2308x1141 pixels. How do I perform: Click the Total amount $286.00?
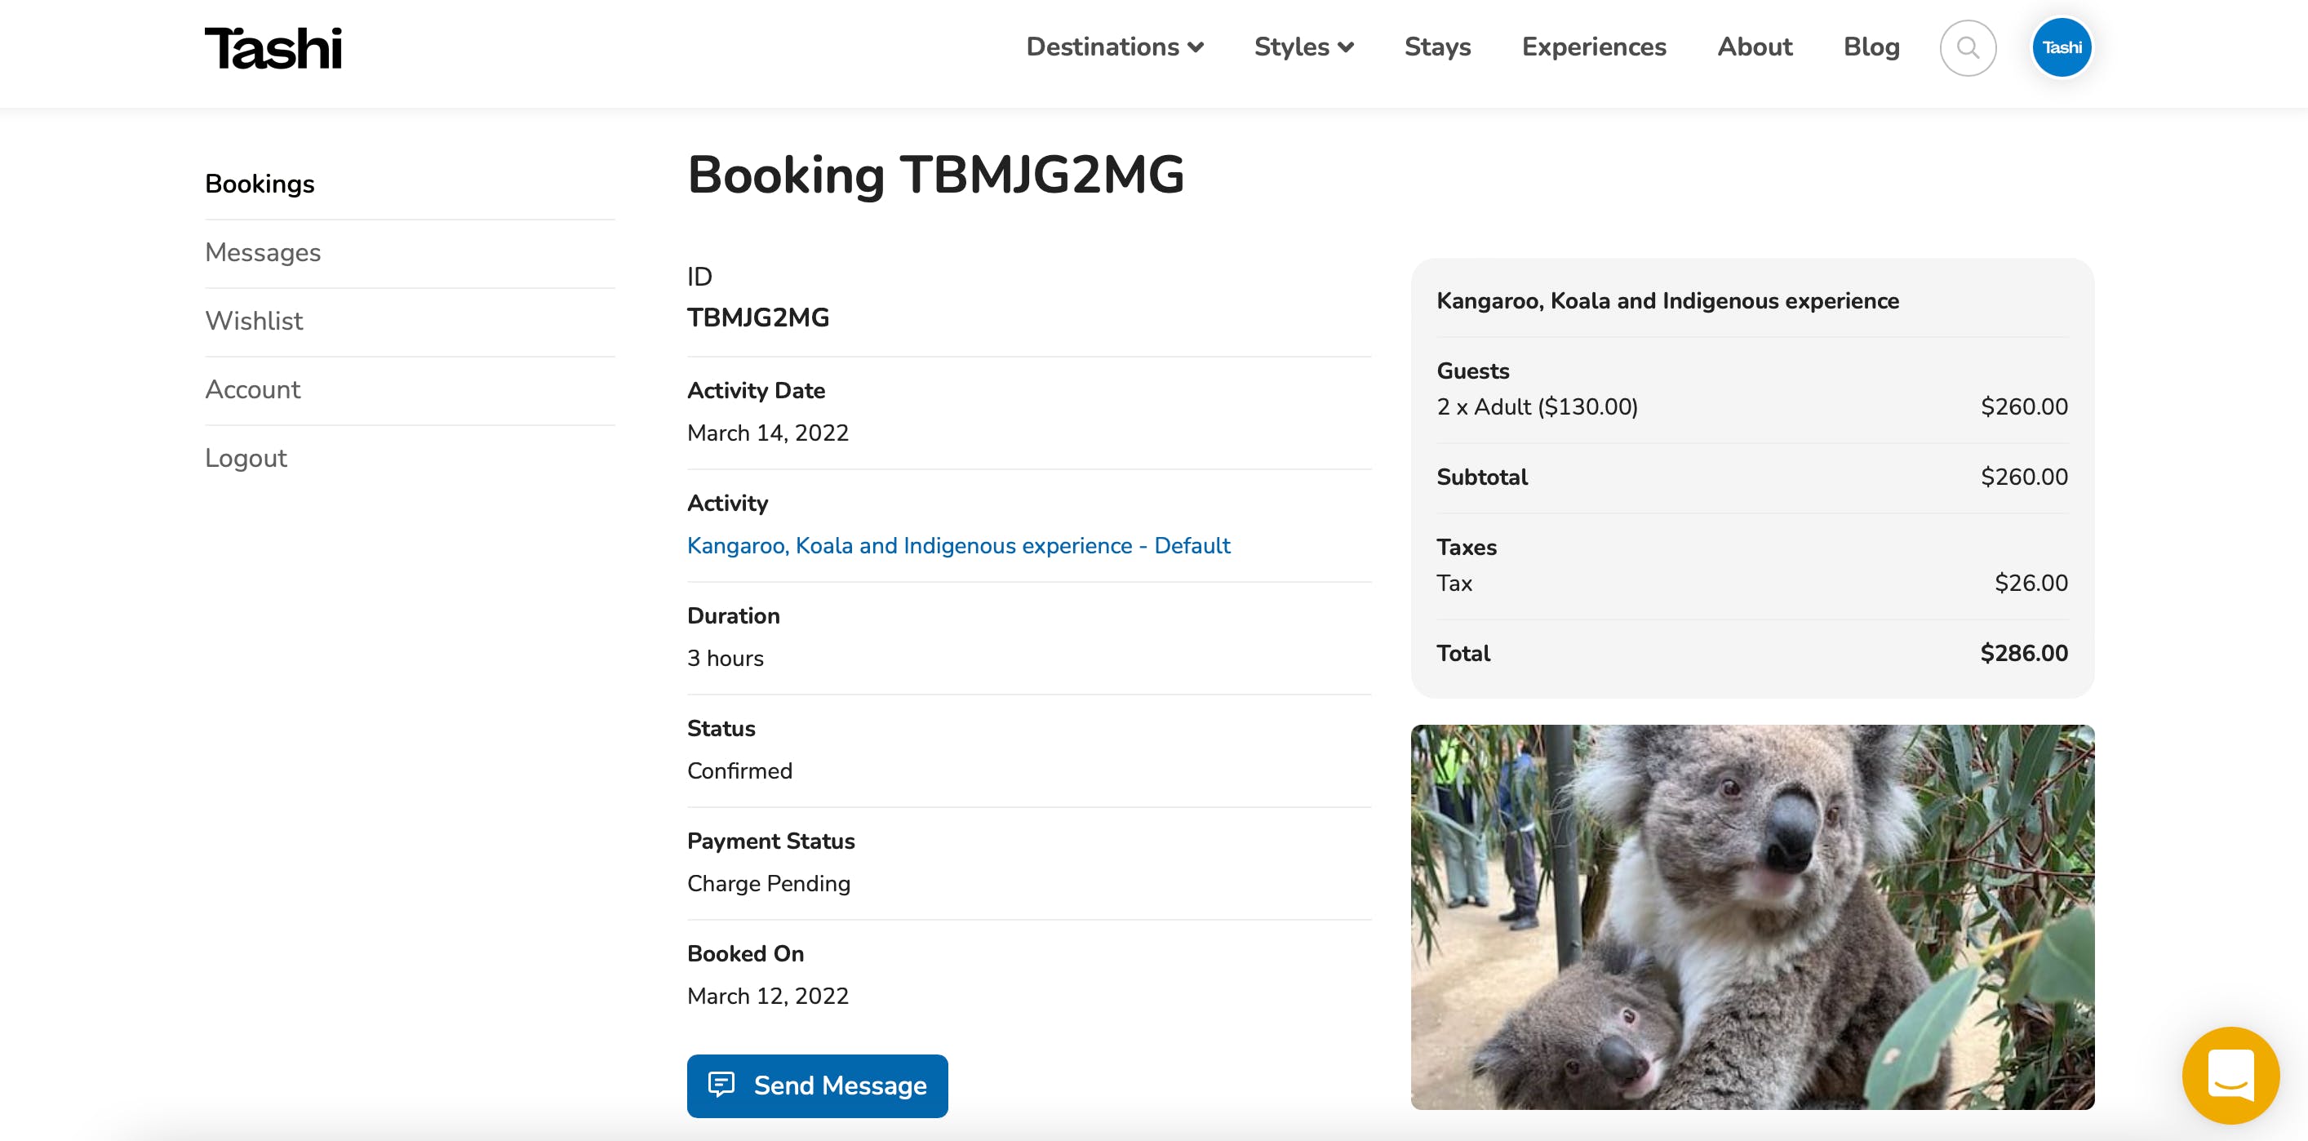tap(2024, 654)
